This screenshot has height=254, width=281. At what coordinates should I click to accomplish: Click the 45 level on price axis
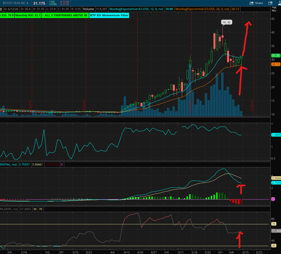[273, 19]
